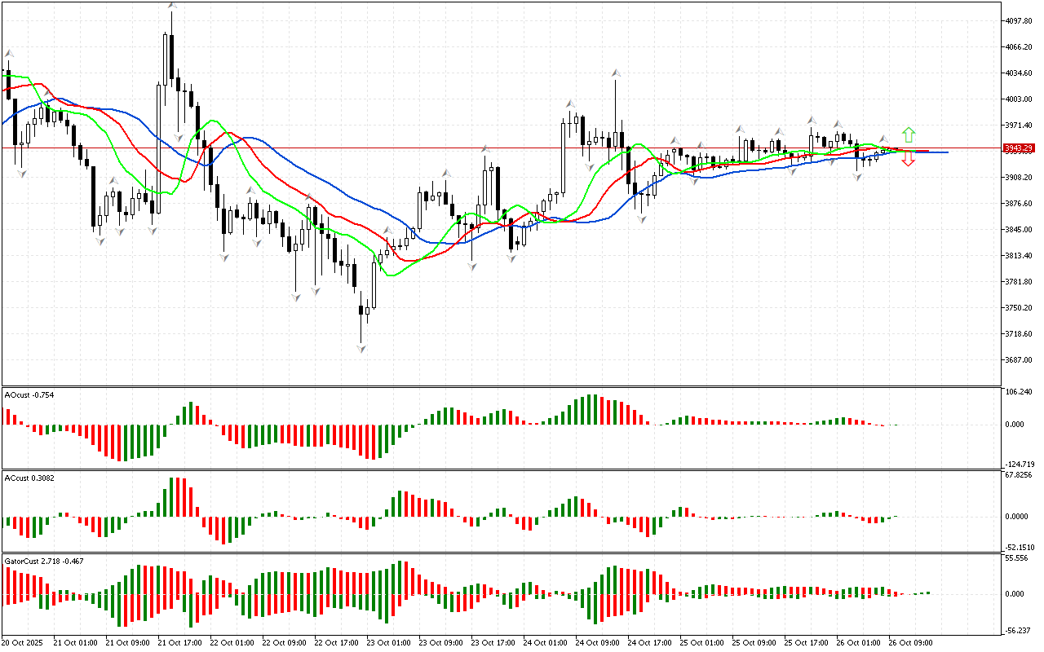Viewport: 1044px width, 652px height.
Task: Click the 20 Oct 2025 date label
Action: tap(23, 643)
